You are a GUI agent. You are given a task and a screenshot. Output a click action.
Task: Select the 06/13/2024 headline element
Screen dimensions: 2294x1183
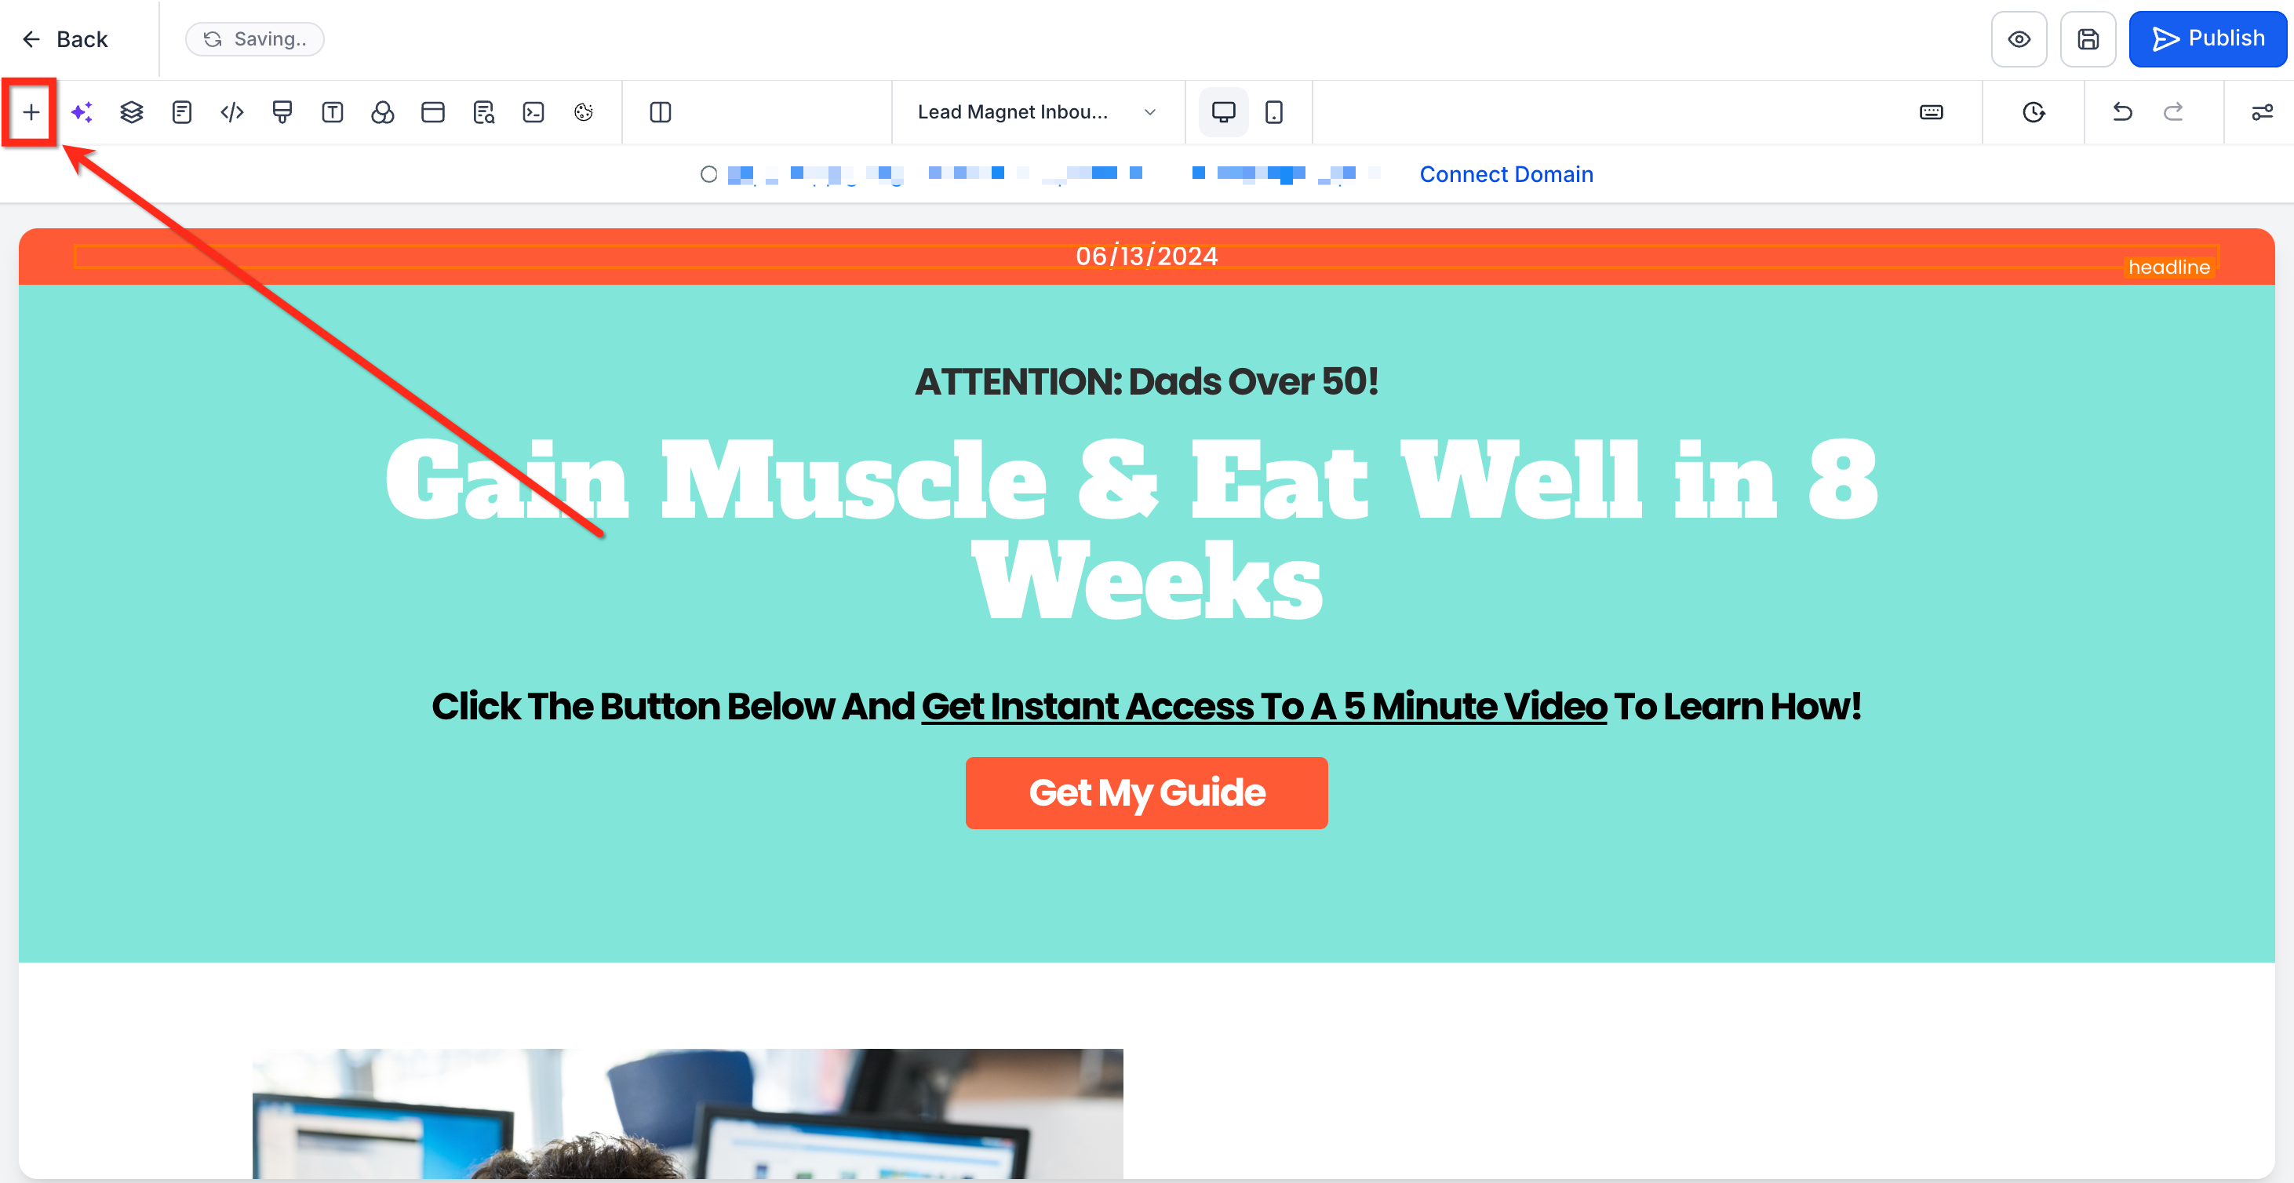point(1146,257)
